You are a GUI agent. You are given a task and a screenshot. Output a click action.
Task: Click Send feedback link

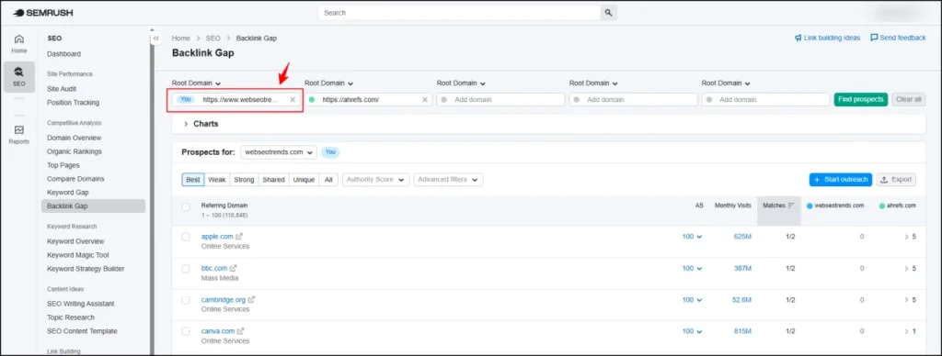click(898, 38)
